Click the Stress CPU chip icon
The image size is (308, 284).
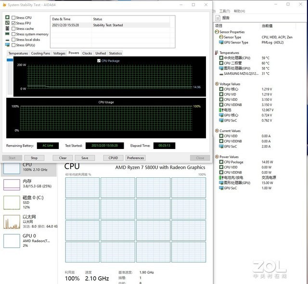(7, 17)
